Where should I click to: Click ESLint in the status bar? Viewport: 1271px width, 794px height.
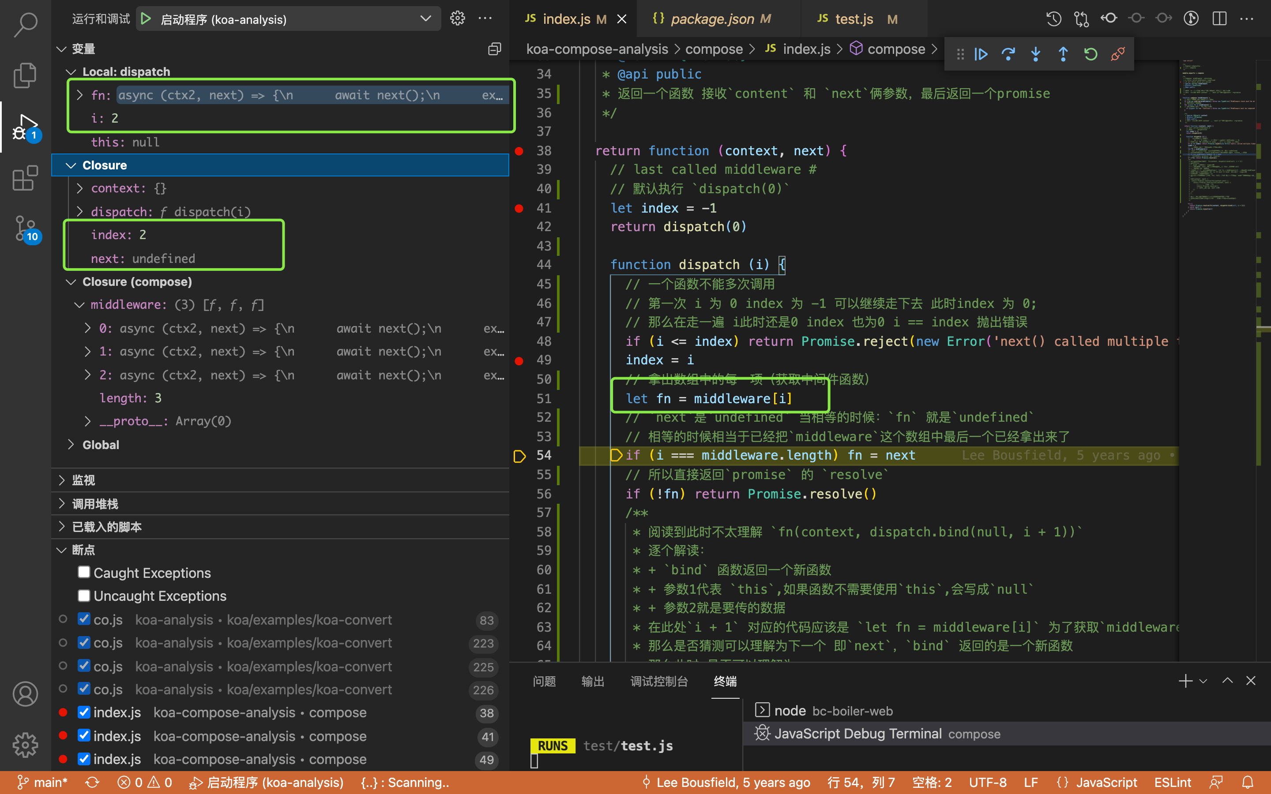pyautogui.click(x=1172, y=783)
